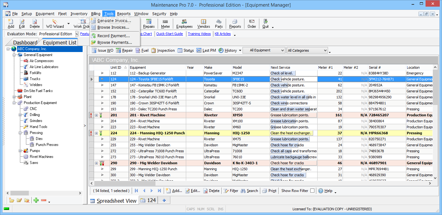The image size is (442, 215).
Task: Toggle the Show Row Filter checkbox
Action: (x=312, y=191)
